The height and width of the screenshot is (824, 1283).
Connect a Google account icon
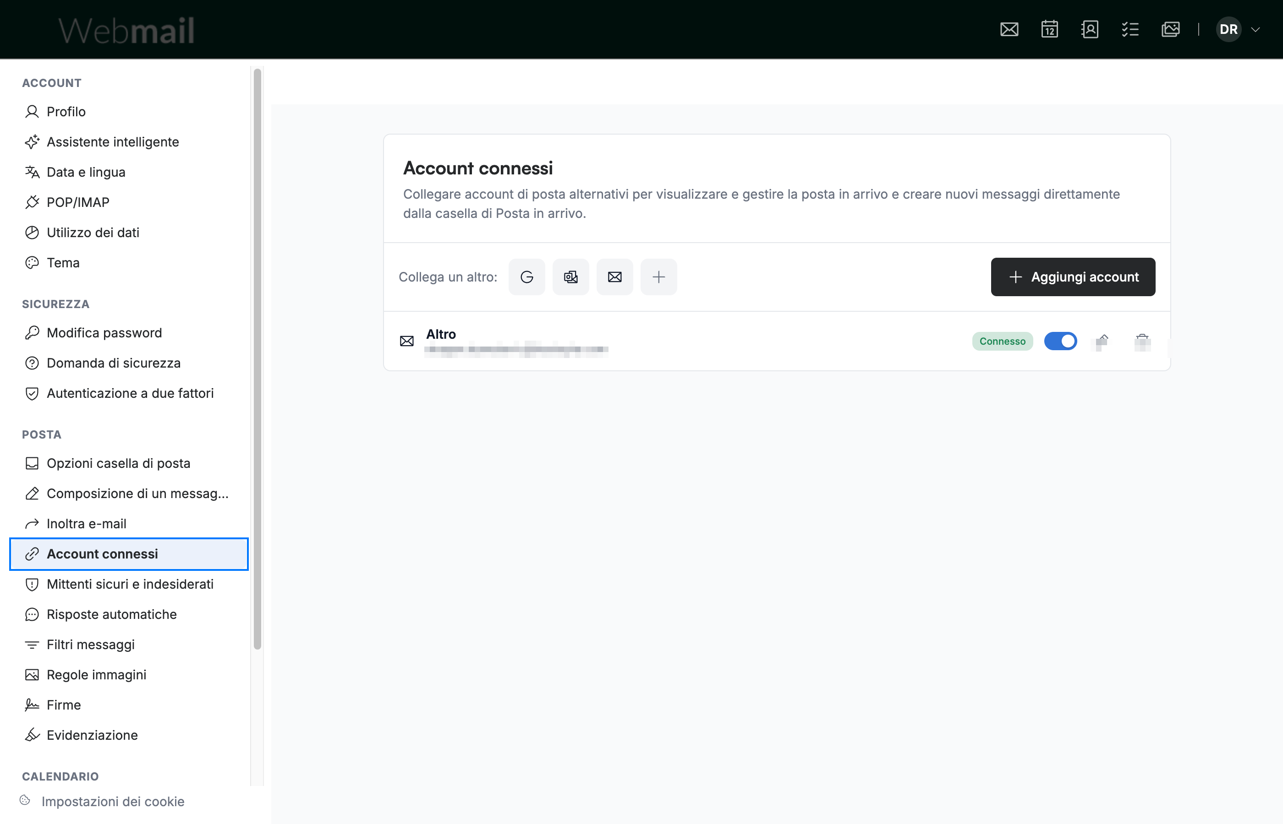(x=527, y=277)
